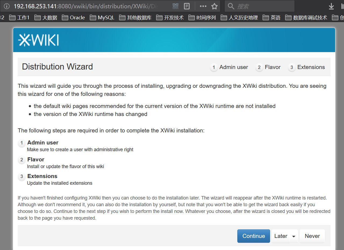Viewport: 344px width, 250px height.
Task: Open the 工作1 bookmark folder
Action: [x=19, y=17]
